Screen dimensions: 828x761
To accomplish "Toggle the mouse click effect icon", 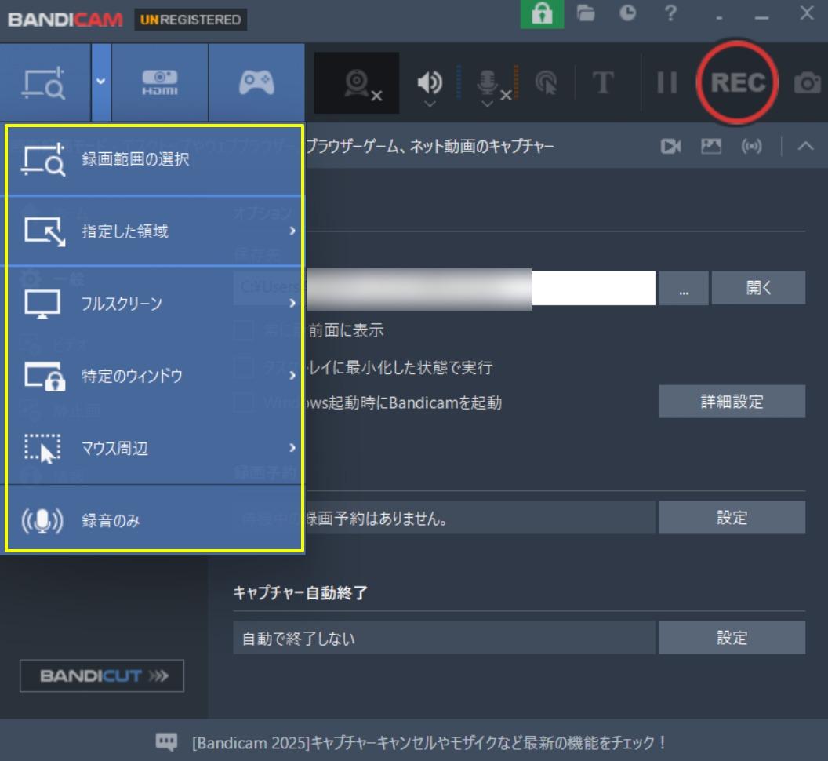I will [x=546, y=83].
